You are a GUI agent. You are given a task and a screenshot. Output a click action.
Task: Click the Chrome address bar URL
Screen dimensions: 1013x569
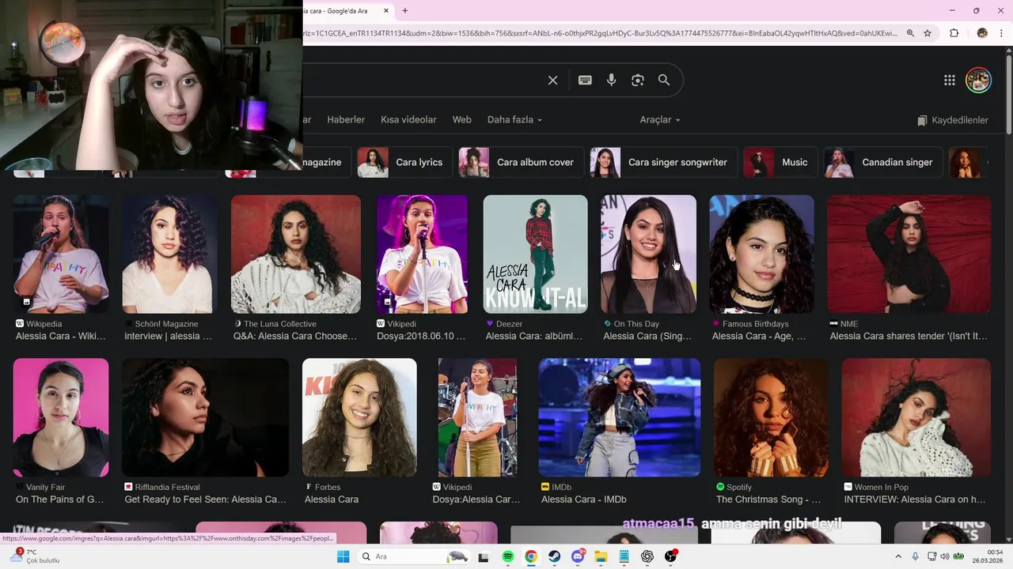[x=600, y=33]
